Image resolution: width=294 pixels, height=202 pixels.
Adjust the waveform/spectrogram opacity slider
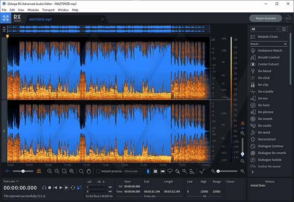click(x=23, y=171)
